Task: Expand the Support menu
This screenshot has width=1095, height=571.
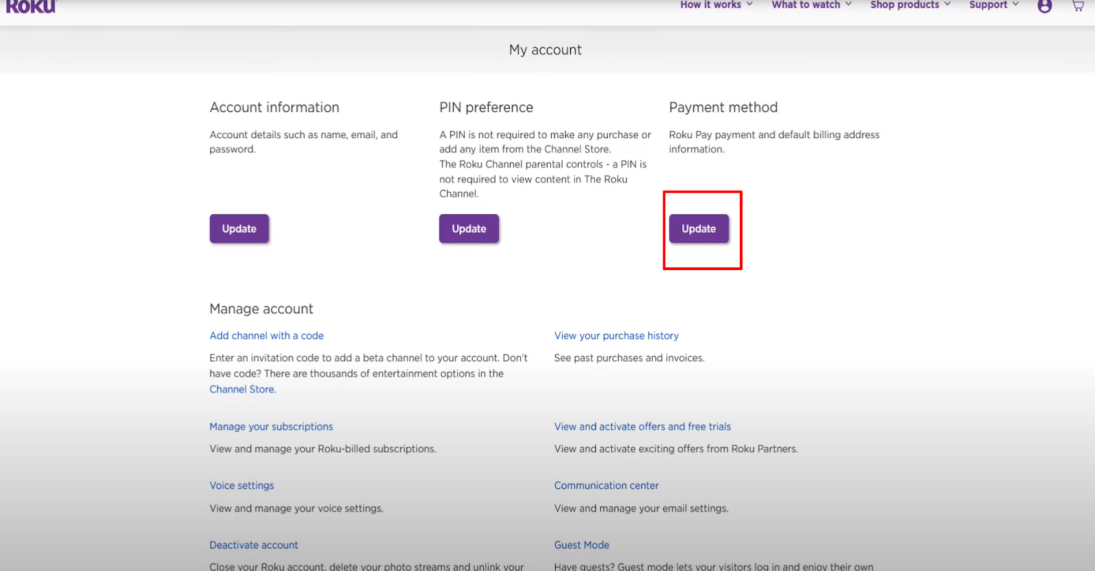Action: coord(994,5)
